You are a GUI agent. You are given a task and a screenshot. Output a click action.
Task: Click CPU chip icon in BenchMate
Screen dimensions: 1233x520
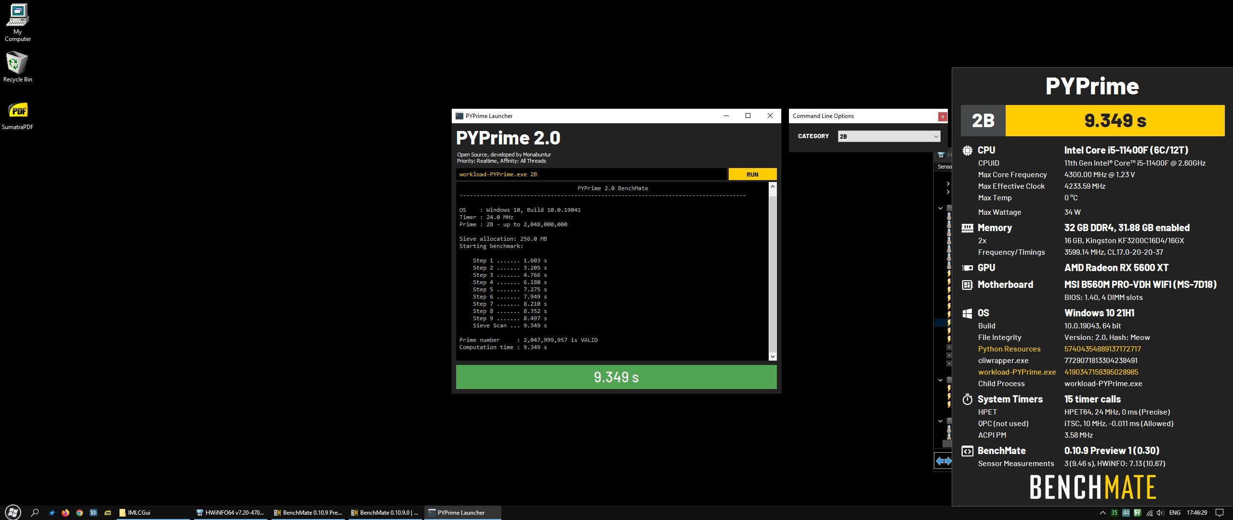(x=967, y=150)
